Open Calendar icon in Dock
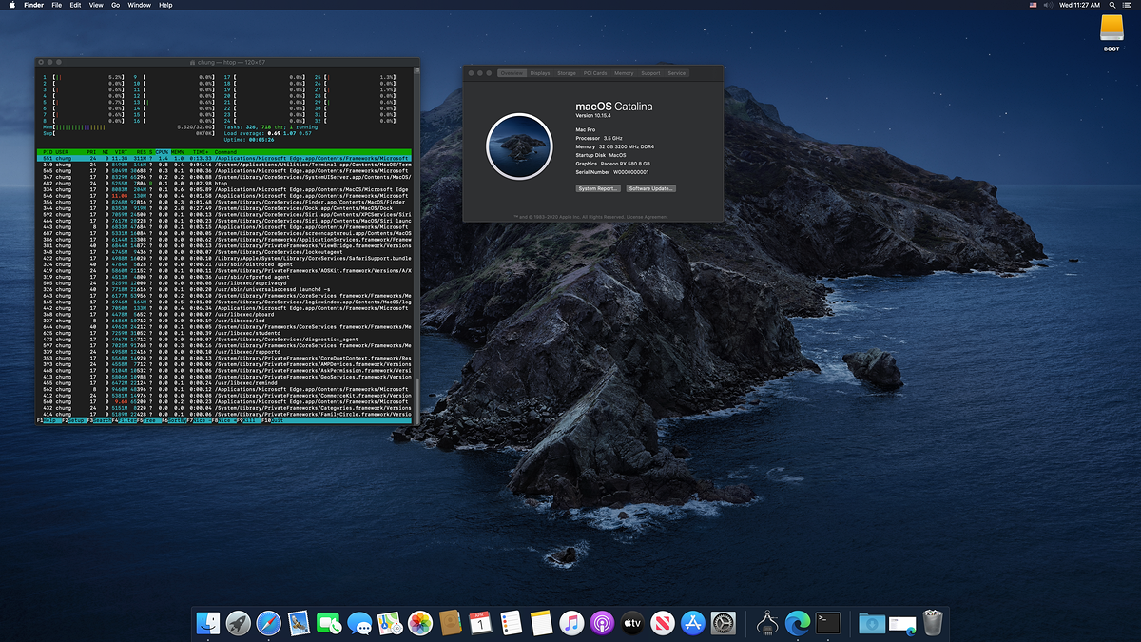Screen dimensions: 1141x642 480,623
